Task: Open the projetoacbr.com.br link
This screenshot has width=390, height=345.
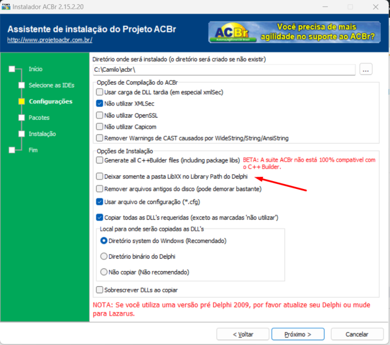Action: tap(50, 40)
